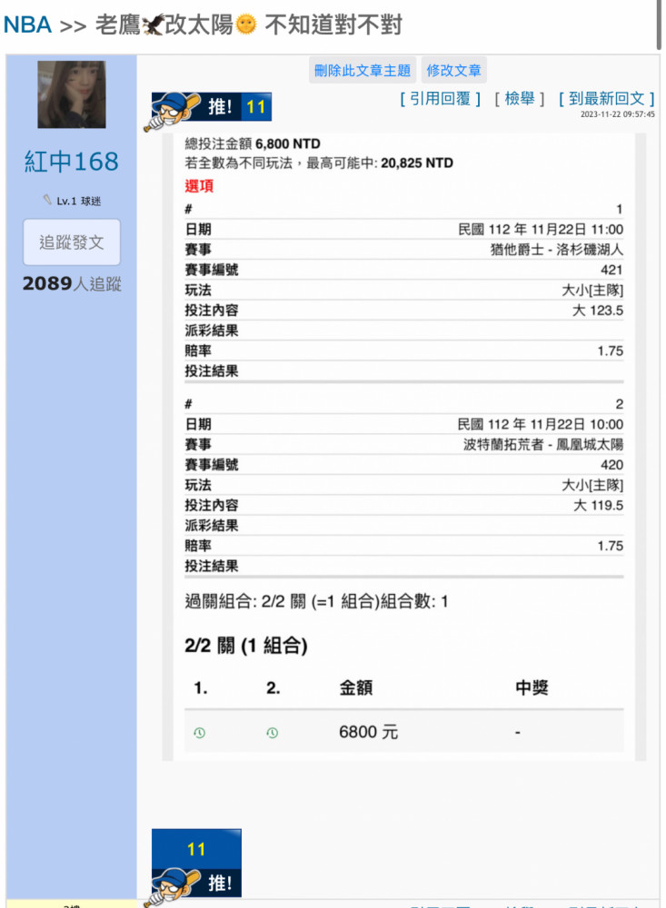Click the 修改文章 button
This screenshot has width=666, height=908.
[x=453, y=71]
